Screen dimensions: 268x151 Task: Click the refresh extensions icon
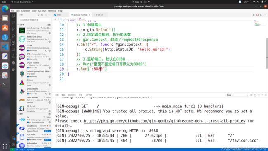[42, 15]
